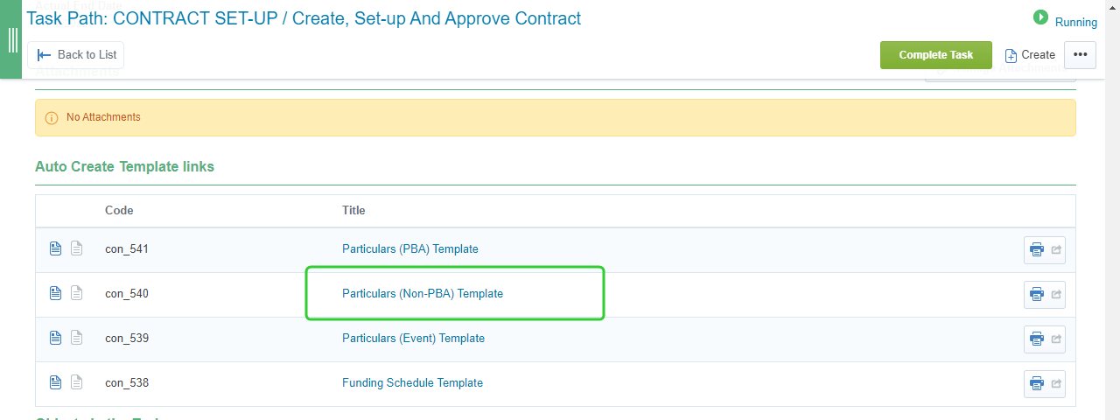This screenshot has height=420, width=1120.
Task: Click the Create button with document icon
Action: pyautogui.click(x=1030, y=55)
